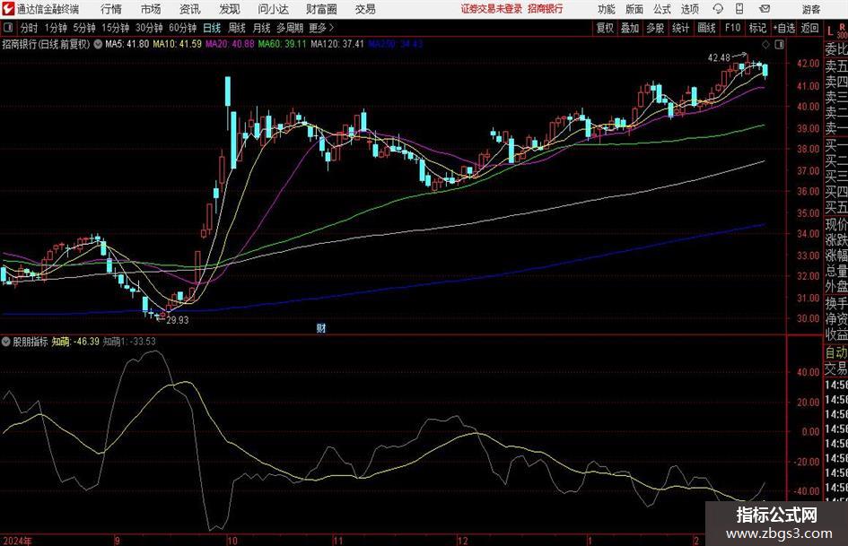Click the 多股 button
Screen dimensions: 848x546
655,28
